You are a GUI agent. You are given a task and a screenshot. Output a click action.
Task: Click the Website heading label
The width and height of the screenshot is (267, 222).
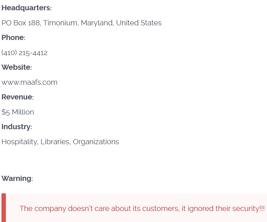click(17, 68)
